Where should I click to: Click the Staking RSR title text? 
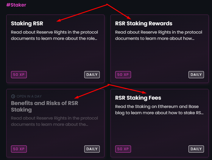tap(27, 23)
